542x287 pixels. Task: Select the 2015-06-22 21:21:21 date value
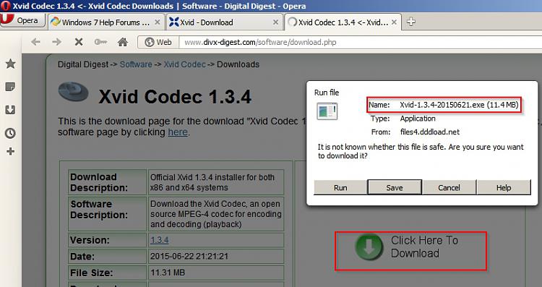click(189, 256)
